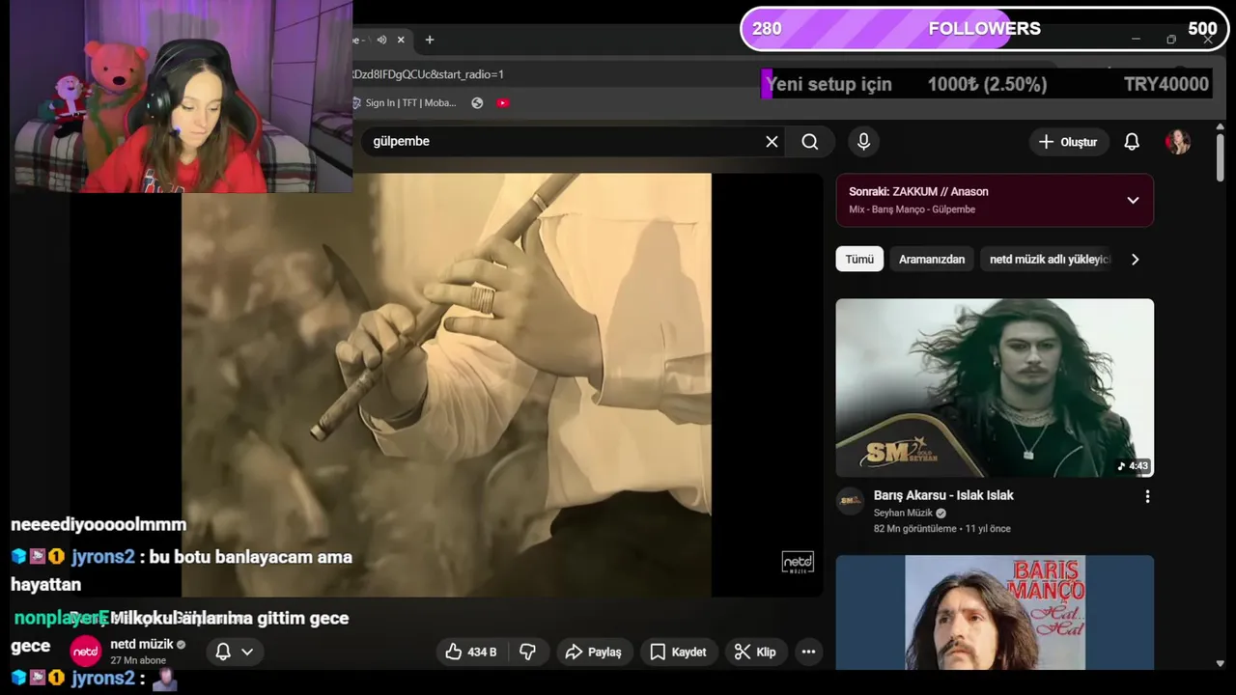Viewport: 1236px width, 695px height.
Task: Open the globe icon bookmark
Action: (x=477, y=102)
